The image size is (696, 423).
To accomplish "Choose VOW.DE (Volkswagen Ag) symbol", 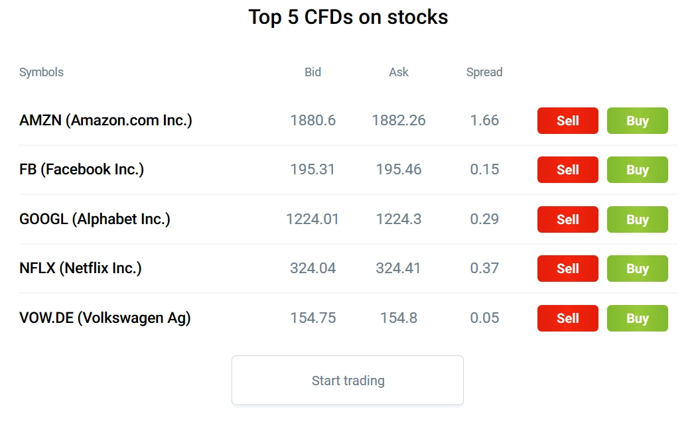I will pyautogui.click(x=105, y=318).
